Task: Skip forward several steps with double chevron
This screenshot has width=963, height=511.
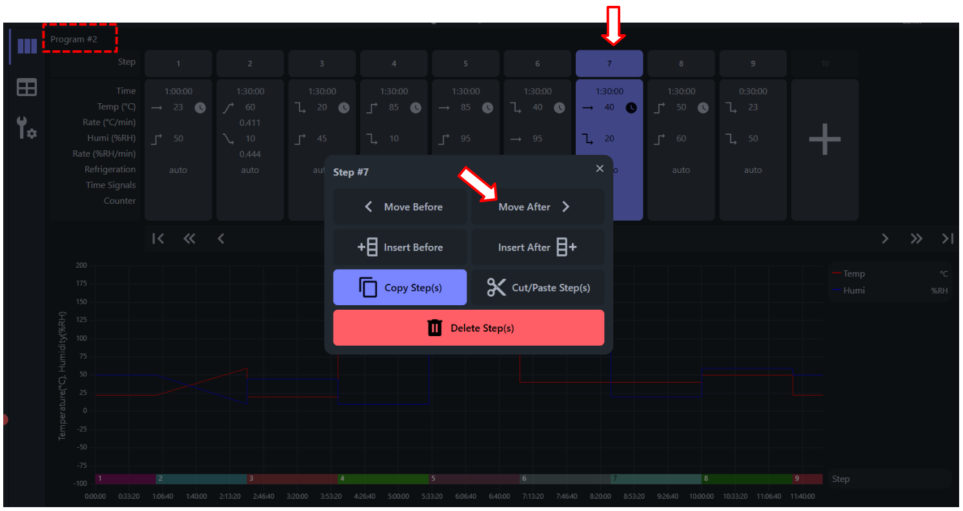Action: click(917, 239)
